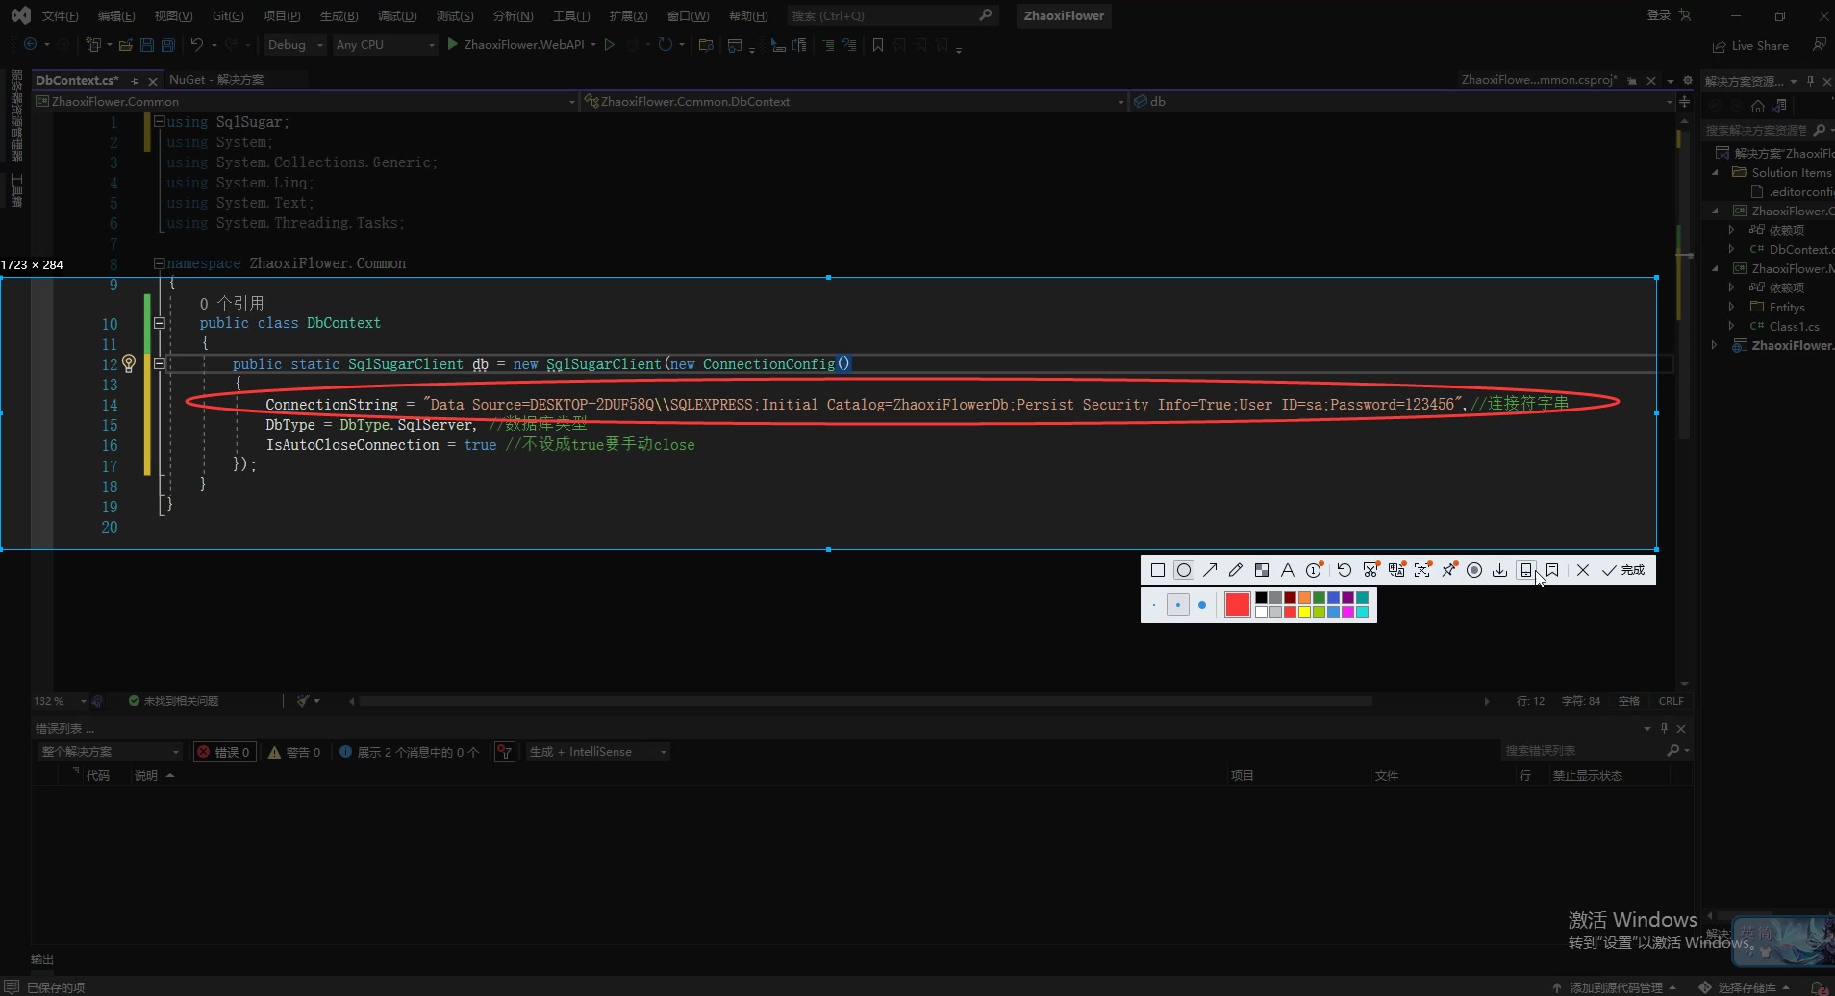The width and height of the screenshot is (1835, 996).
Task: Click the bookmark collect icon
Action: (x=1552, y=570)
